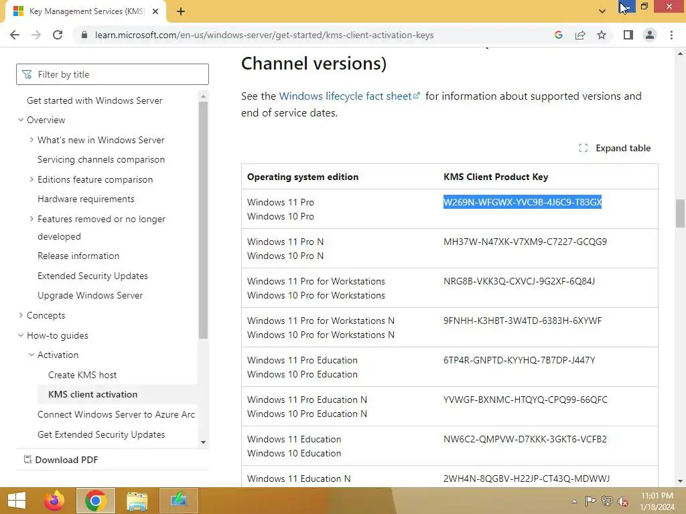
Task: Go forward using the browser arrow
Action: click(x=36, y=35)
